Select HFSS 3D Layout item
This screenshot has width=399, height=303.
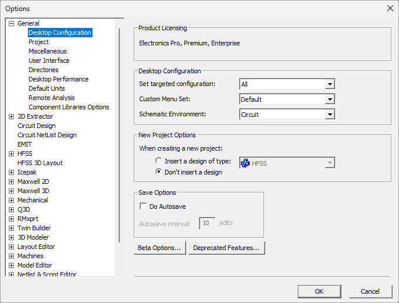point(40,163)
